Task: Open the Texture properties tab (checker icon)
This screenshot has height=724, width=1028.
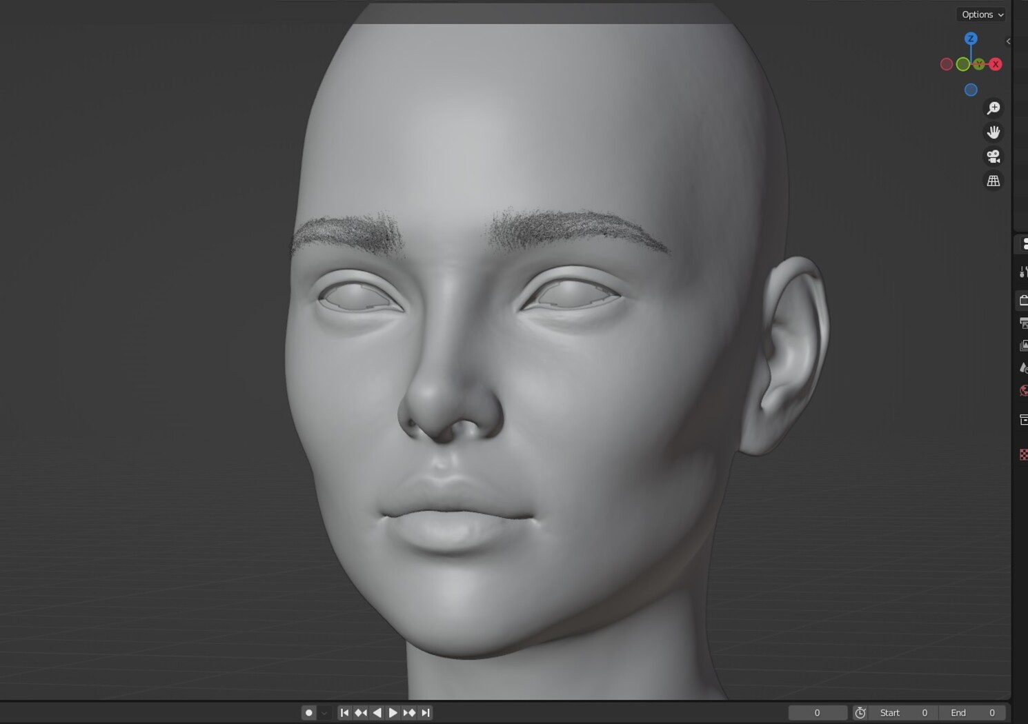Action: click(1023, 454)
